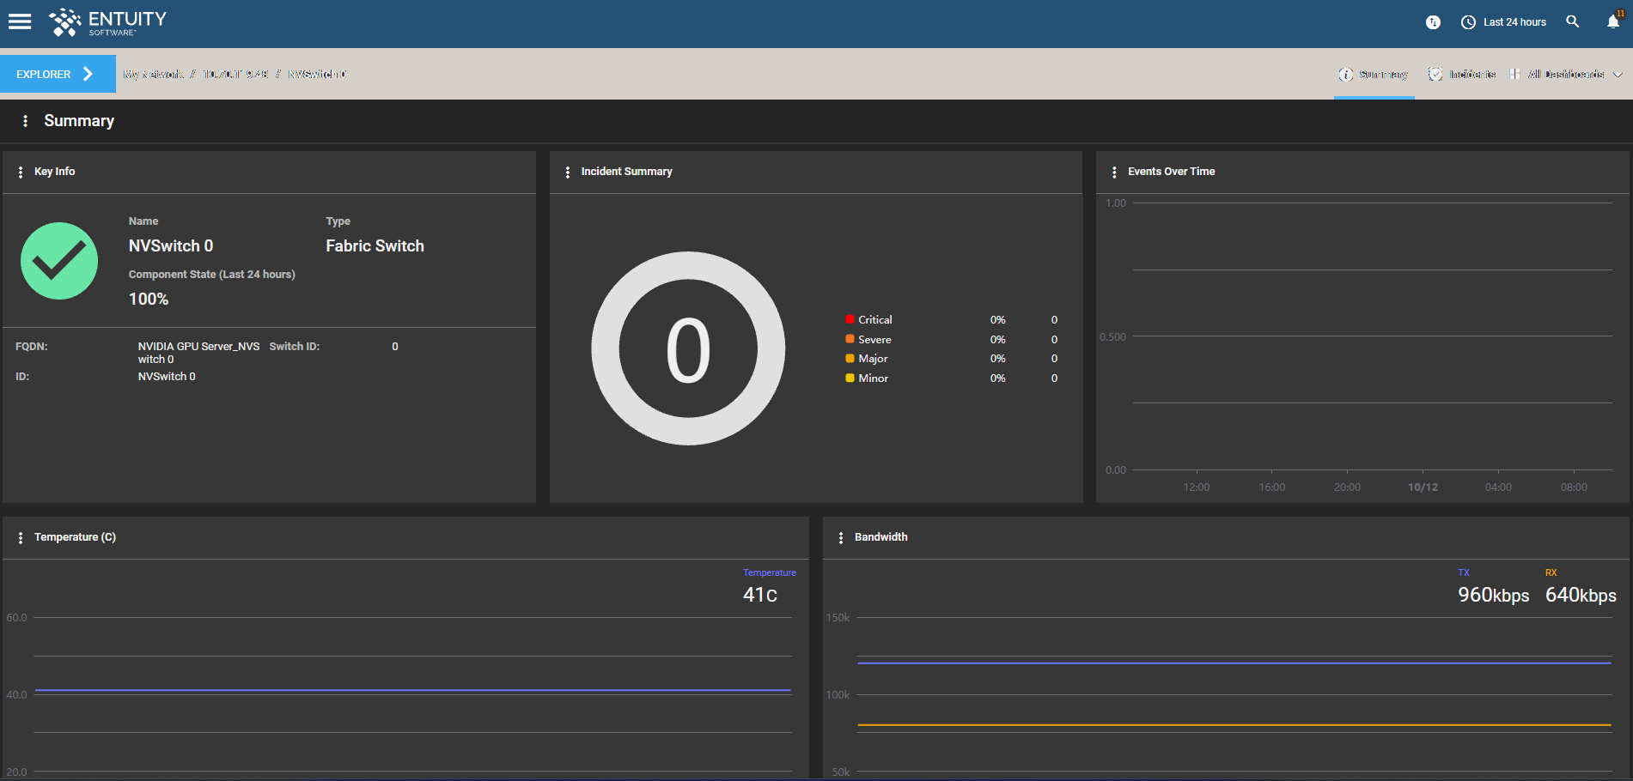Click the FQDN value NVIDIA GPU Server_NVSwitch 0
The image size is (1633, 781).
pyautogui.click(x=198, y=353)
